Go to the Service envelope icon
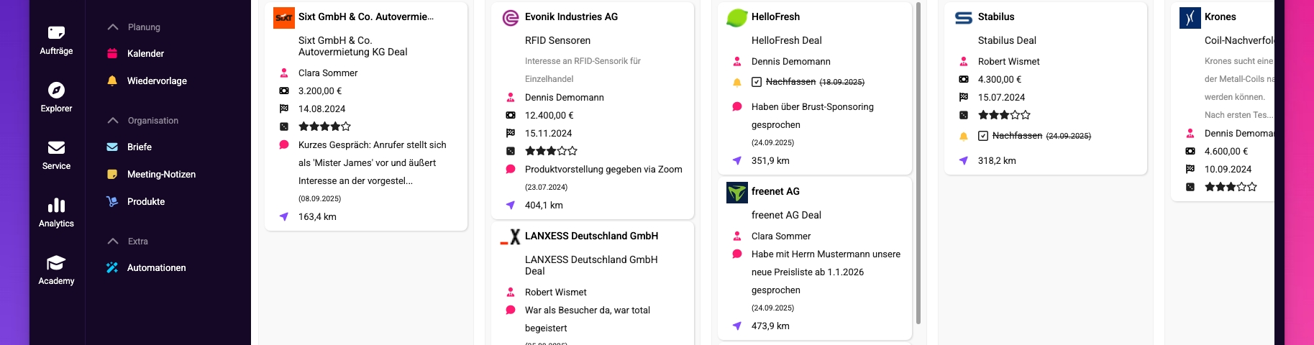Image resolution: width=1314 pixels, height=345 pixels. (56, 147)
